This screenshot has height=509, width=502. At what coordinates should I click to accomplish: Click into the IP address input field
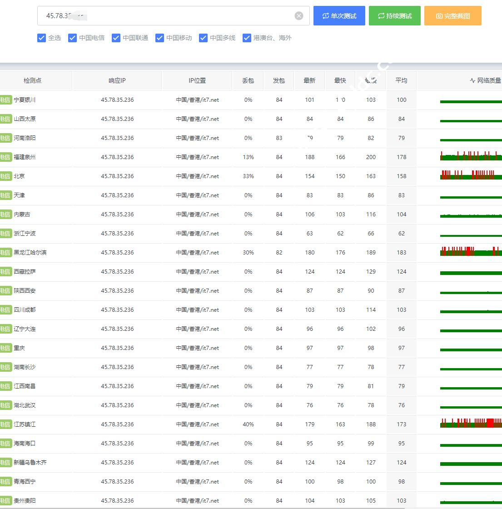click(x=168, y=16)
